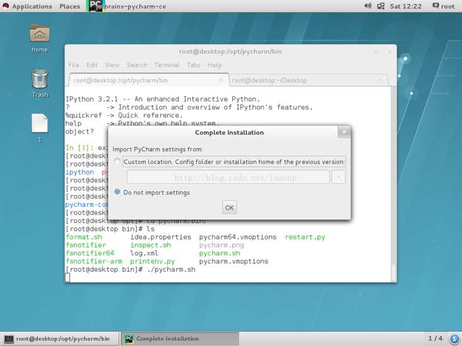Maximize the terminal window

click(x=376, y=52)
